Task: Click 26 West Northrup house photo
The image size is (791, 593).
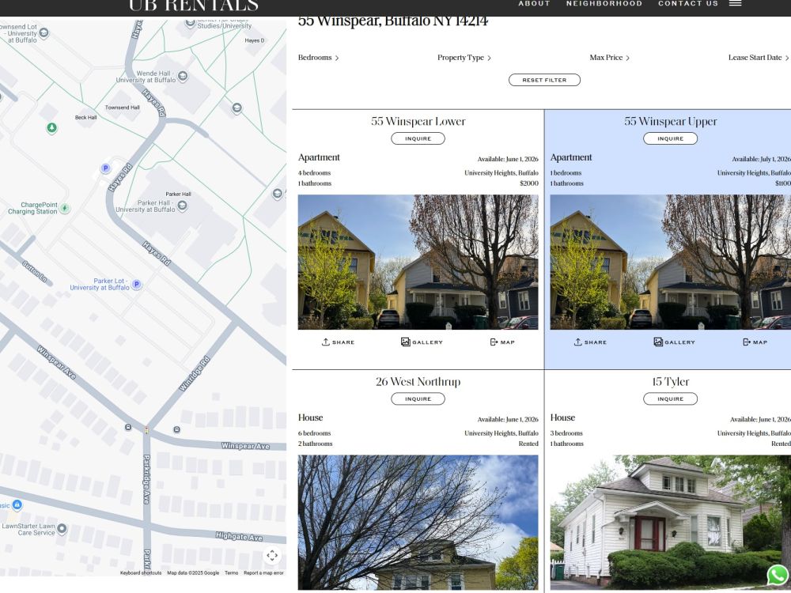Action: 418,523
